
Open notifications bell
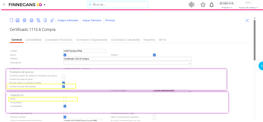click(212, 5)
